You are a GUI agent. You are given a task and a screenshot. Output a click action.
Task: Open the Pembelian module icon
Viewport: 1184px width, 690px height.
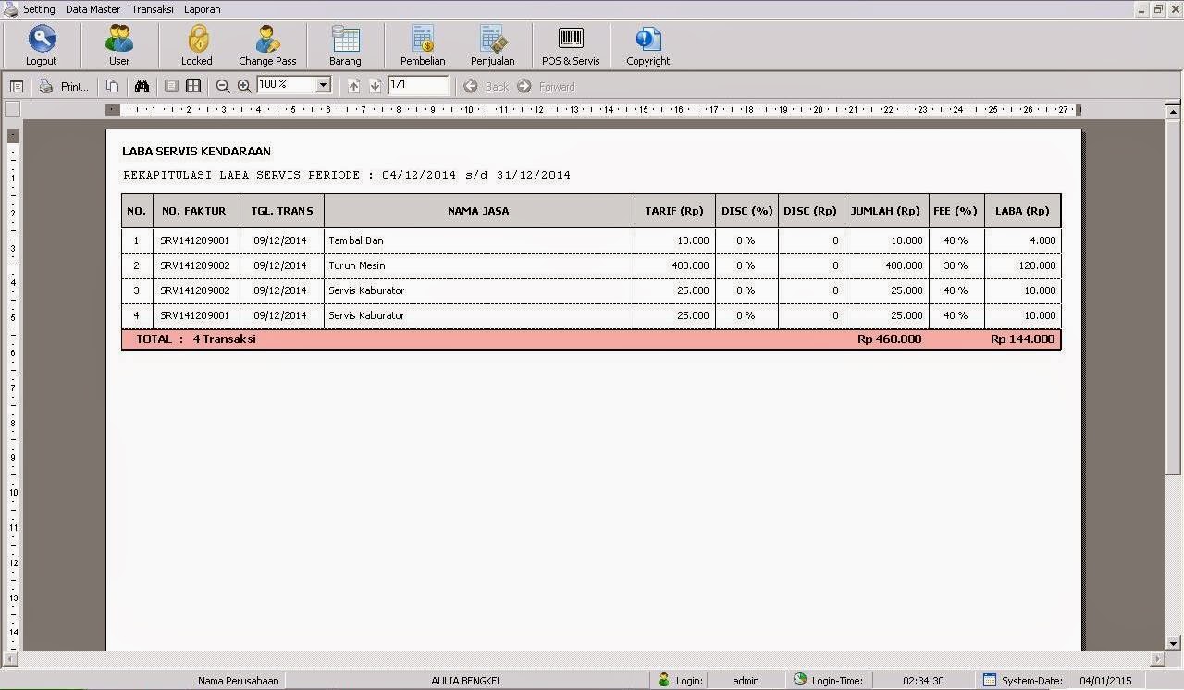click(x=423, y=40)
